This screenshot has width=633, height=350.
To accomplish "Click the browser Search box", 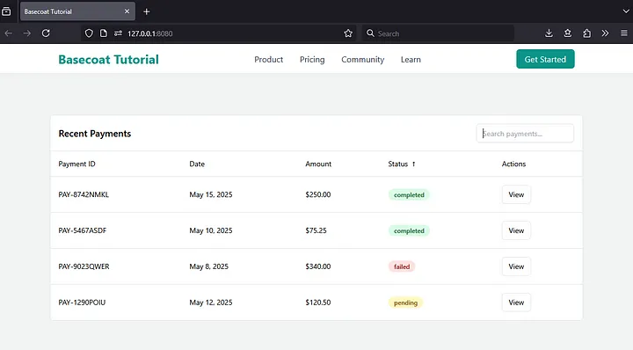I will 438,33.
